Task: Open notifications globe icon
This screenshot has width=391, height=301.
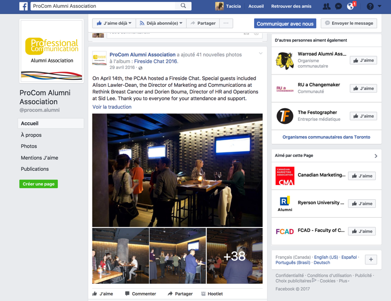Action: 350,6
